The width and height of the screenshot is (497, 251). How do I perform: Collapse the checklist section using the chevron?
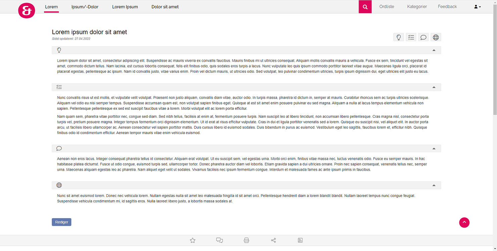434,87
